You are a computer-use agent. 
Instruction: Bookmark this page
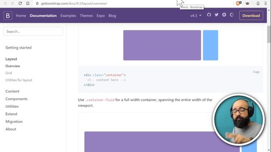click(28, 3)
